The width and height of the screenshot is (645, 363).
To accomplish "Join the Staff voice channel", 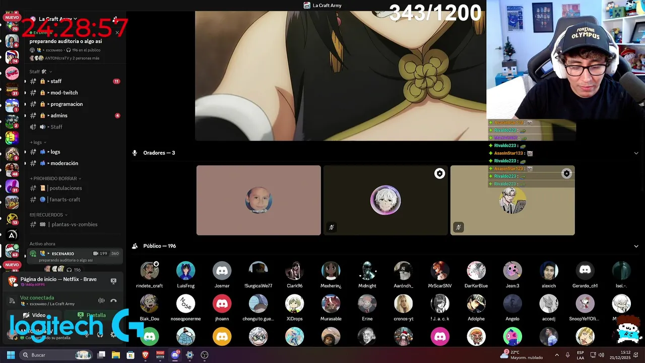I will pos(74,127).
